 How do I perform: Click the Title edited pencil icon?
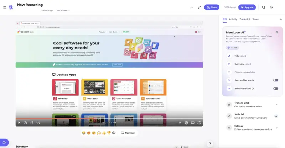229,56
